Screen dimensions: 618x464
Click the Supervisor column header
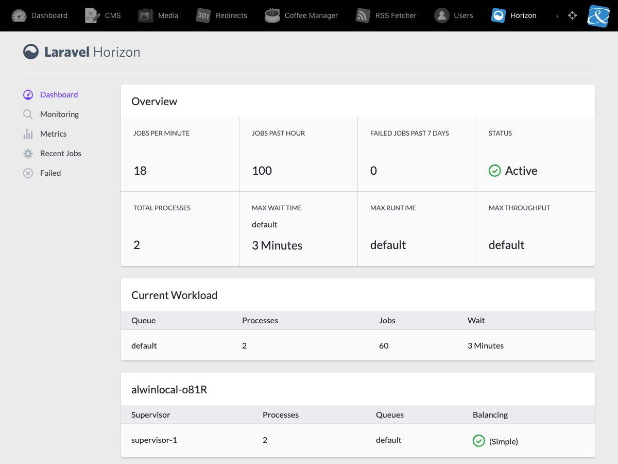151,415
